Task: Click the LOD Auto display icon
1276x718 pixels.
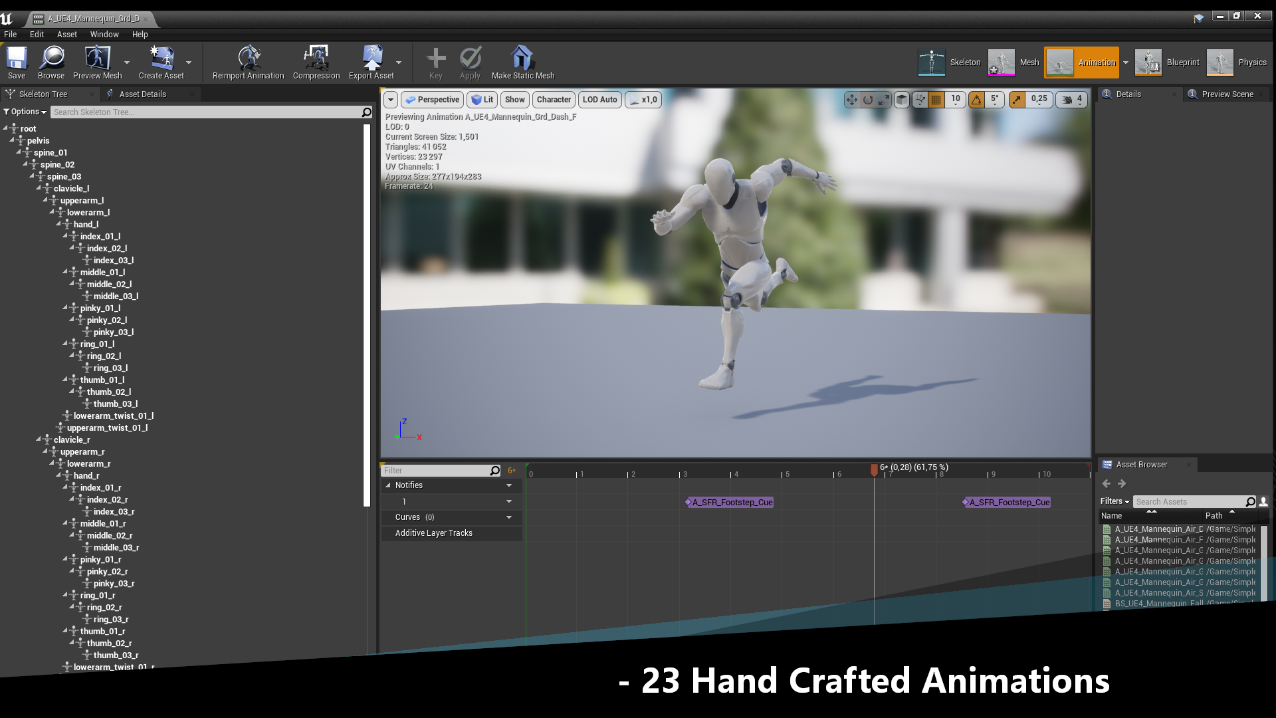Action: (x=599, y=99)
